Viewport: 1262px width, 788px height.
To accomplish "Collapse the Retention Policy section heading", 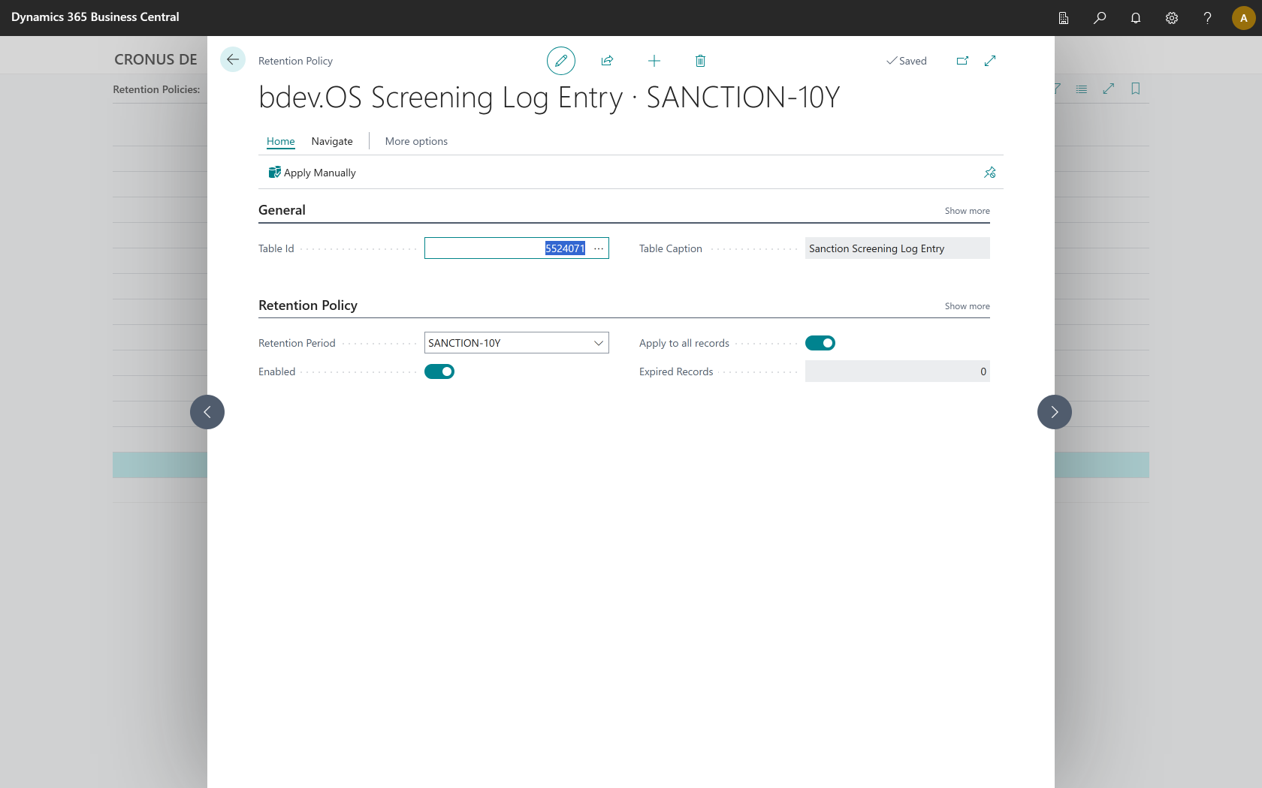I will (308, 305).
